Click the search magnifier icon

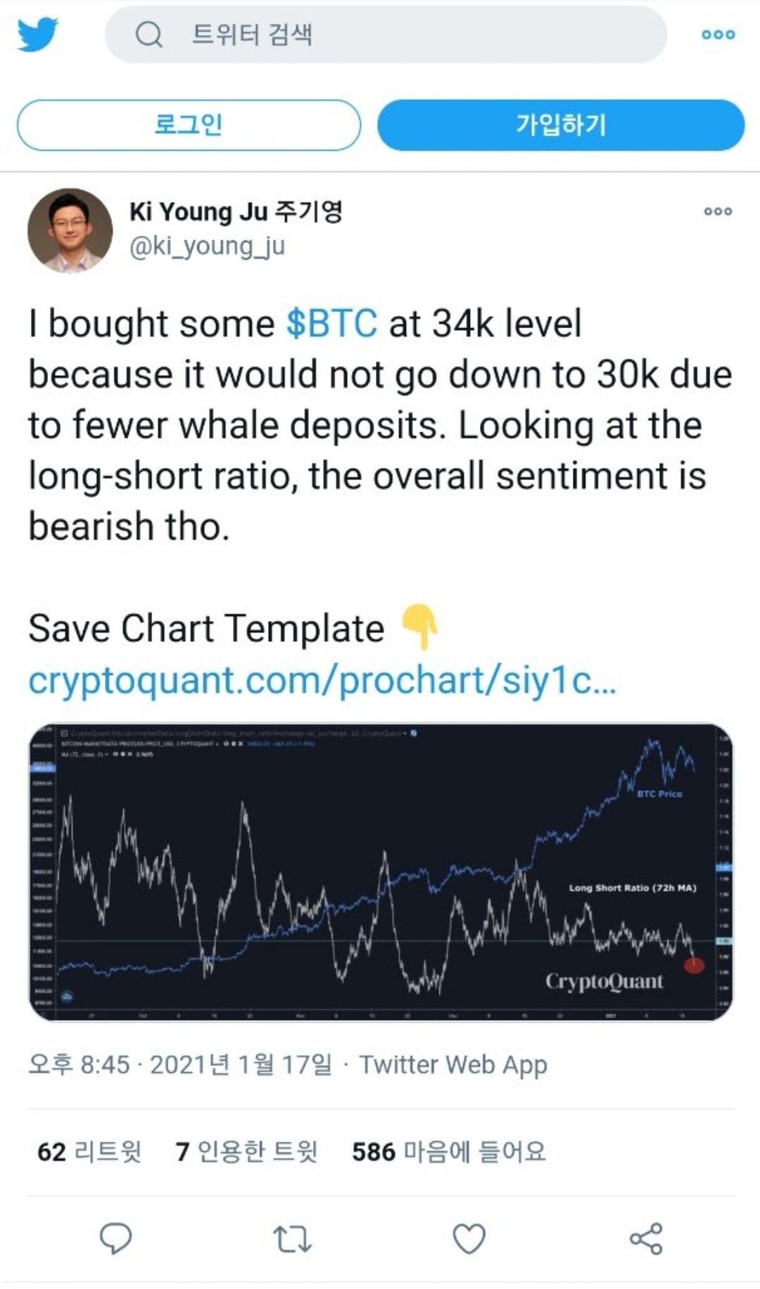[148, 34]
